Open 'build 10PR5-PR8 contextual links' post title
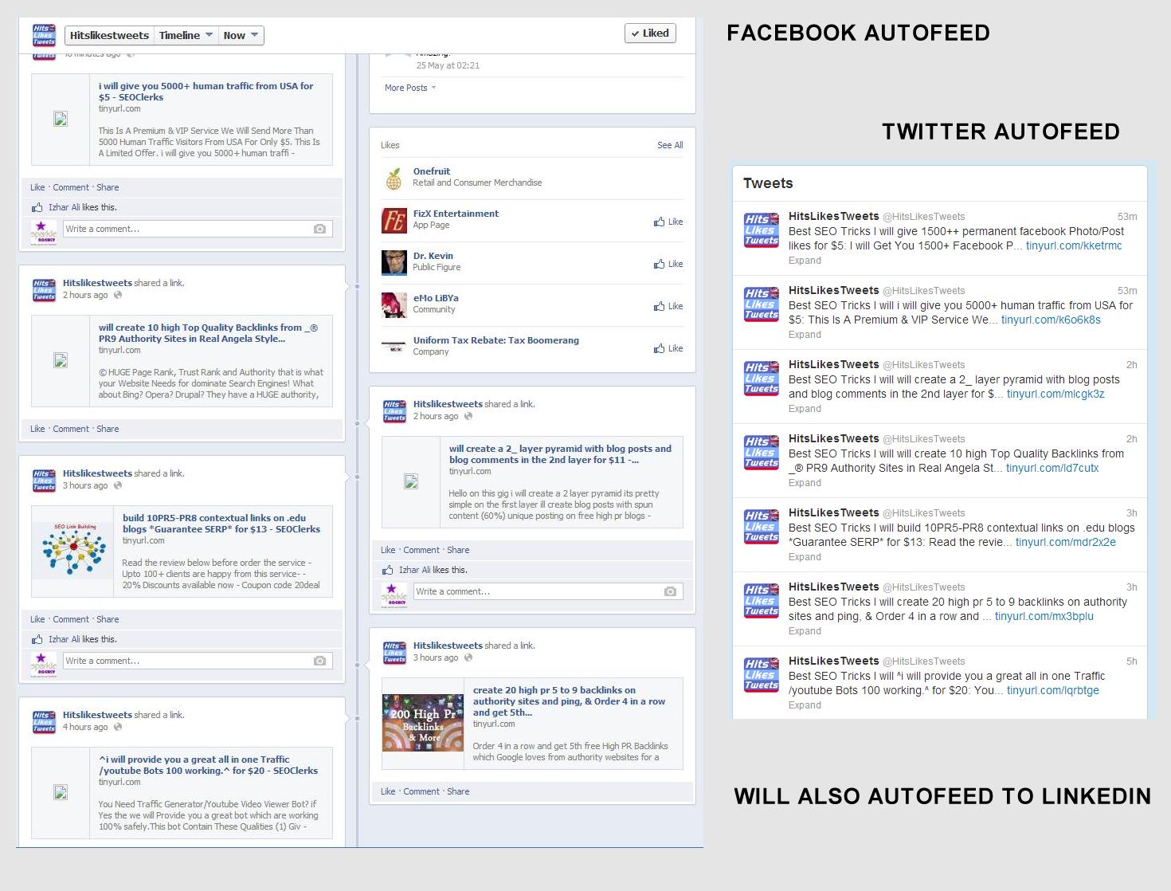1171x891 pixels. point(221,524)
